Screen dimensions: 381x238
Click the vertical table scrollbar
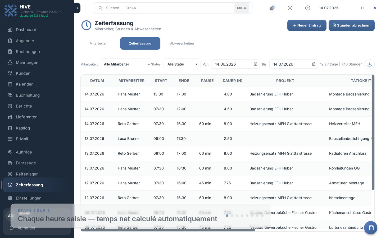point(373,132)
